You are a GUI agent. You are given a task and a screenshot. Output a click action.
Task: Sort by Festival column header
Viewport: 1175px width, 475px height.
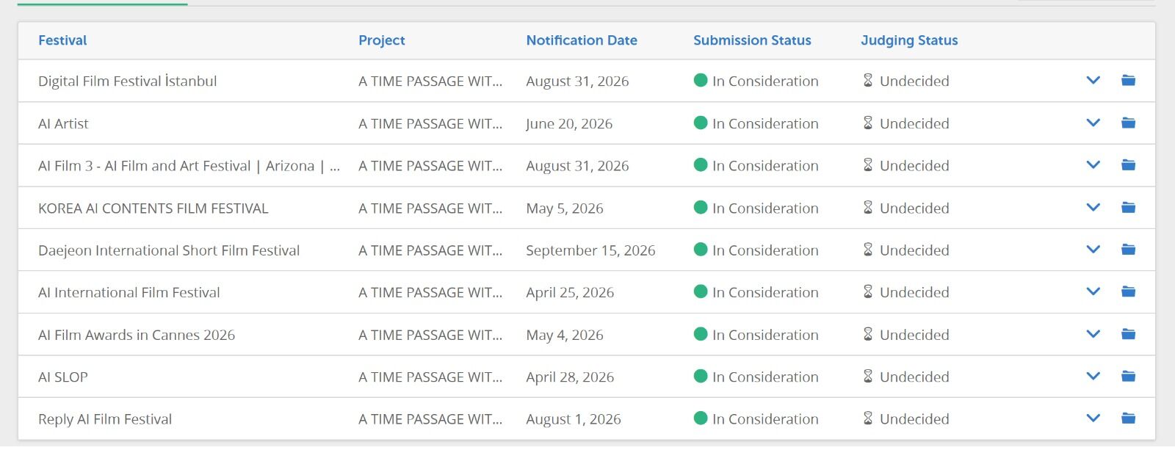[x=62, y=40]
